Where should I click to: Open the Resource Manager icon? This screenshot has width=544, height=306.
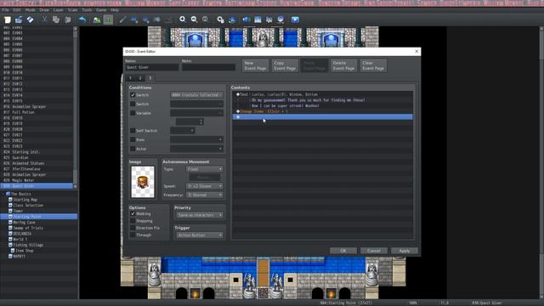280,20
